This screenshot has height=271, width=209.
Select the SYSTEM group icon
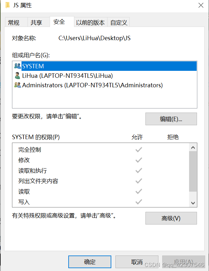[17, 66]
